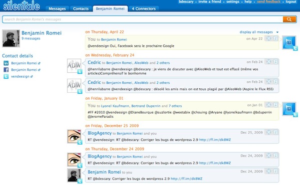Click BlogAgency eye avatar on the Dec 25 message
Viewport: 300px width, 185px height.
[x=74, y=136]
